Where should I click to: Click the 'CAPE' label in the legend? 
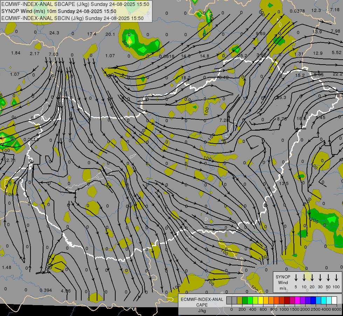point(202,305)
